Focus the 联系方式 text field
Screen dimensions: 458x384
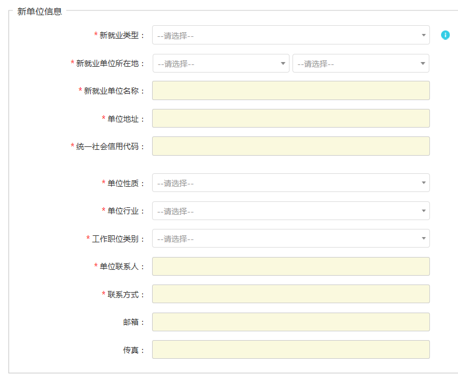(x=291, y=294)
